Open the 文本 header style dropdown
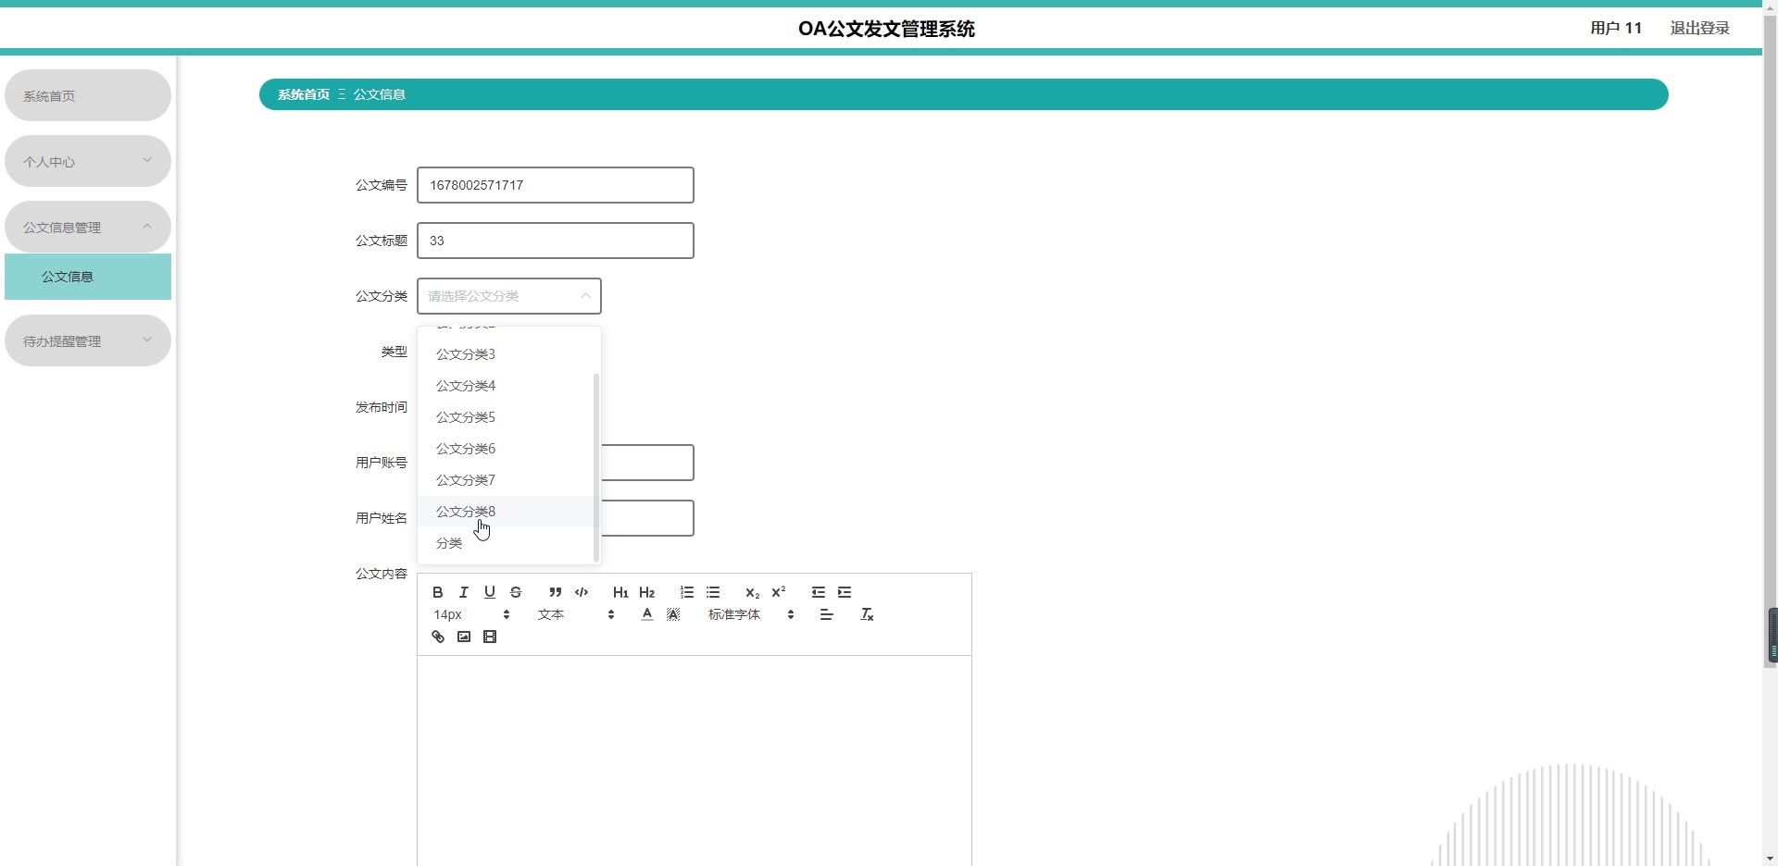The height and width of the screenshot is (866, 1778). [576, 614]
